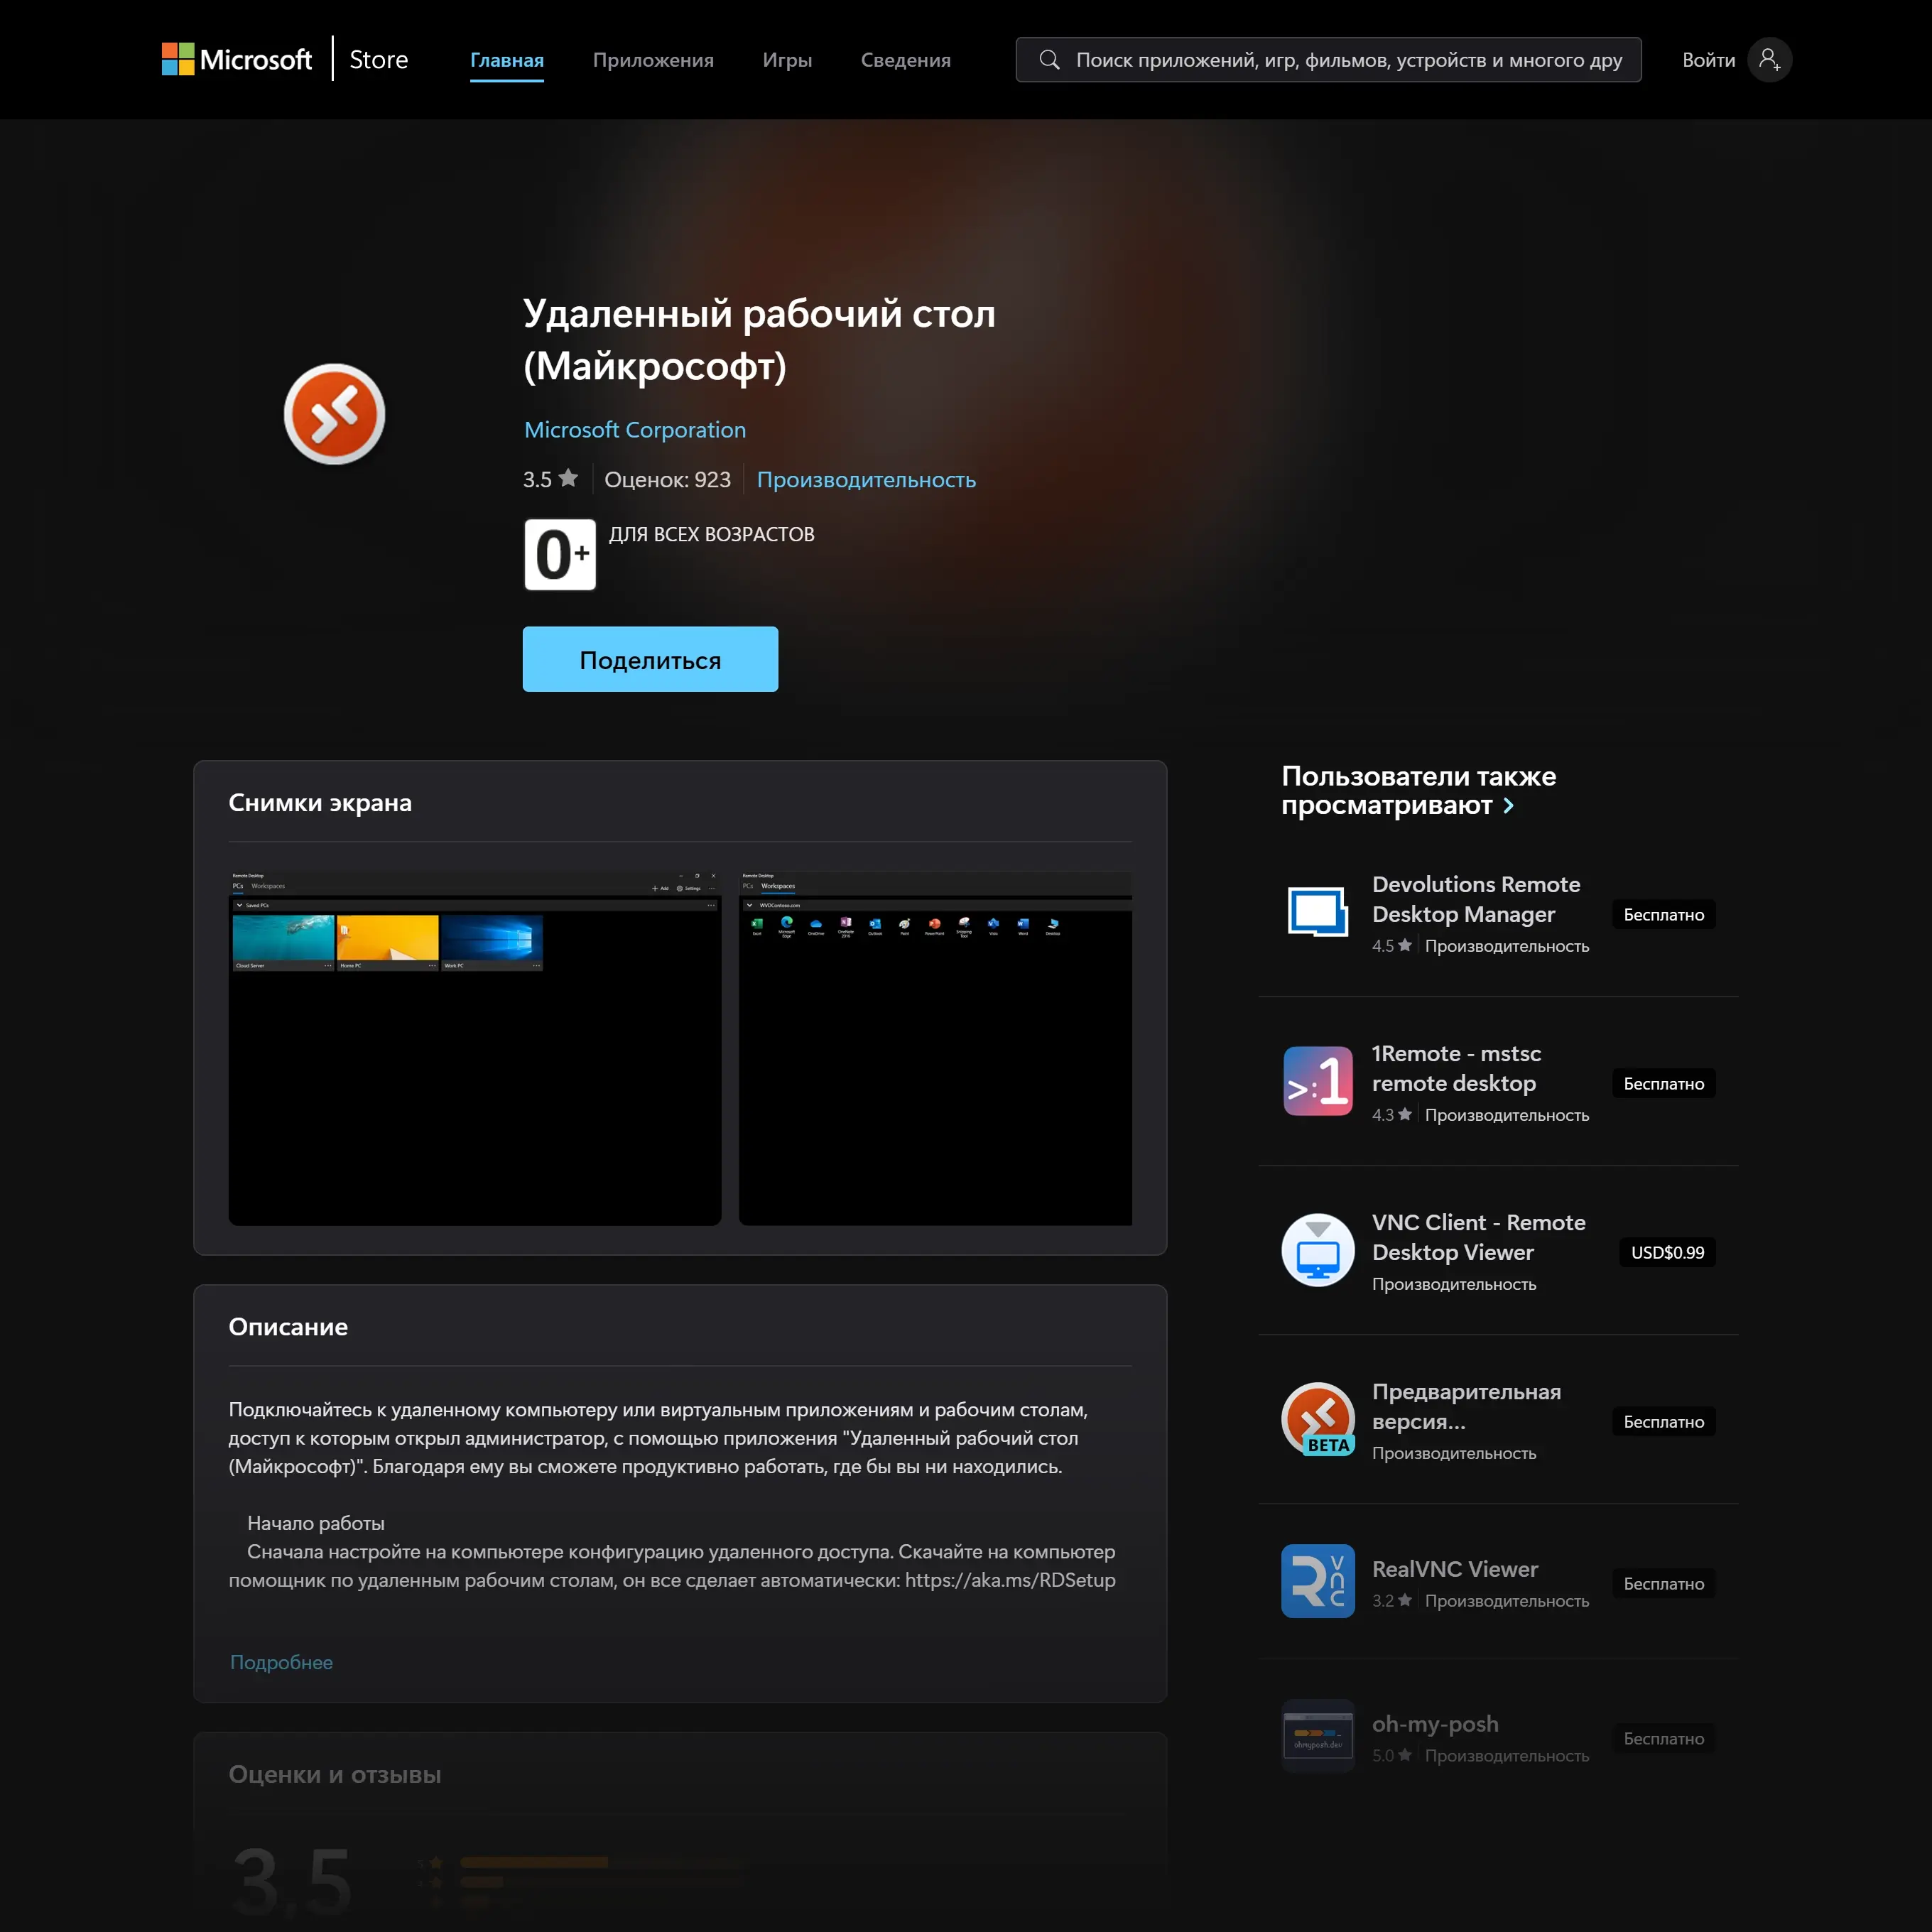The height and width of the screenshot is (1932, 1932).
Task: Open the first screenshot with saved PCs
Action: pyautogui.click(x=475, y=1048)
